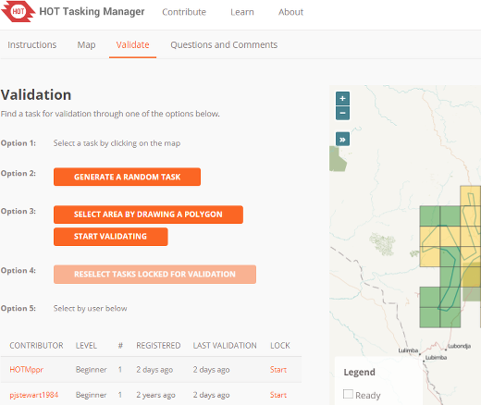Select the Validate tab
481x405 pixels.
(x=132, y=45)
